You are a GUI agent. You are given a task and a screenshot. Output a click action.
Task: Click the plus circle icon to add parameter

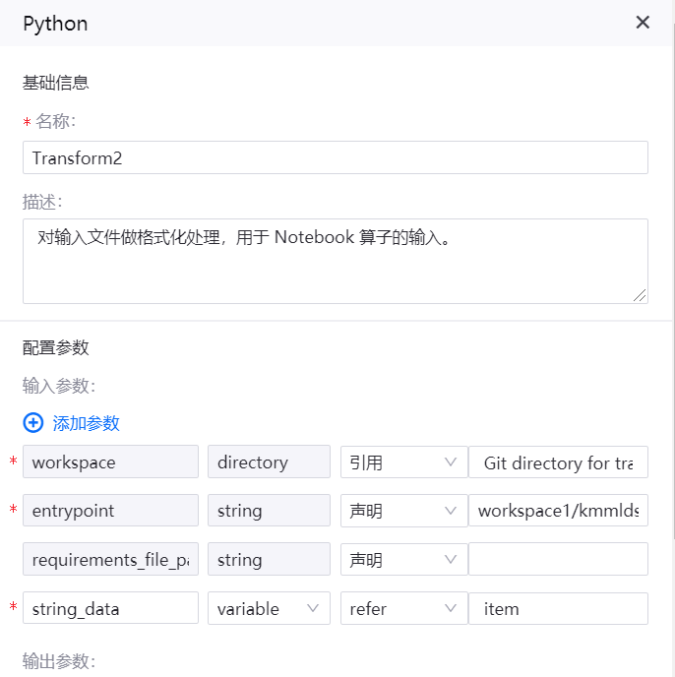tap(33, 423)
